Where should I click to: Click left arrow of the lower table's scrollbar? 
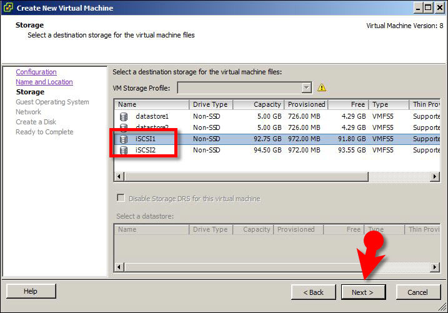click(119, 267)
